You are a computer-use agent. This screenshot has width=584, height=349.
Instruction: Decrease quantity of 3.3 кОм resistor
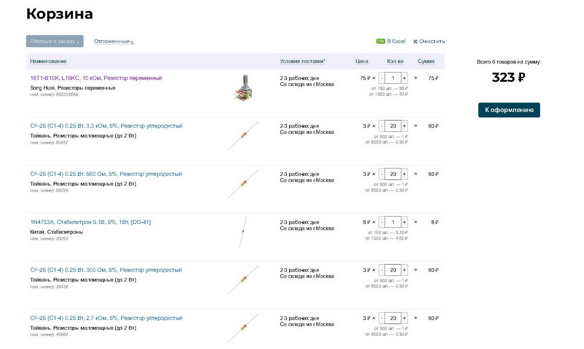point(382,126)
